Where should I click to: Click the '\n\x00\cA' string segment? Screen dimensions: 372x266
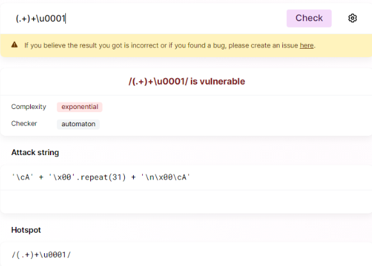tap(166, 178)
